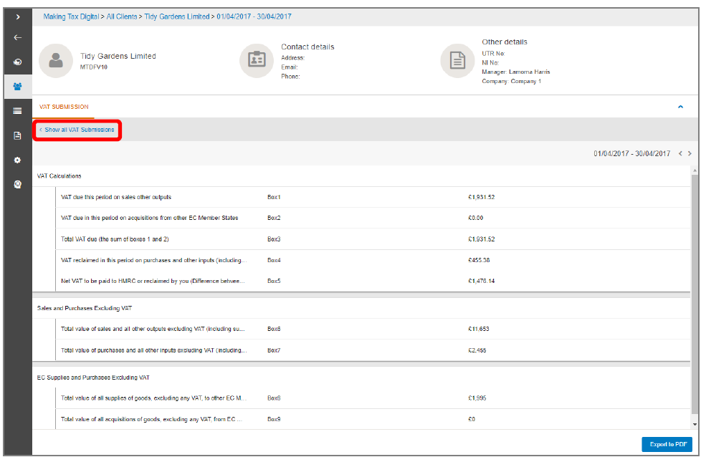
Task: Click the Box9 value £0
Action: point(472,419)
